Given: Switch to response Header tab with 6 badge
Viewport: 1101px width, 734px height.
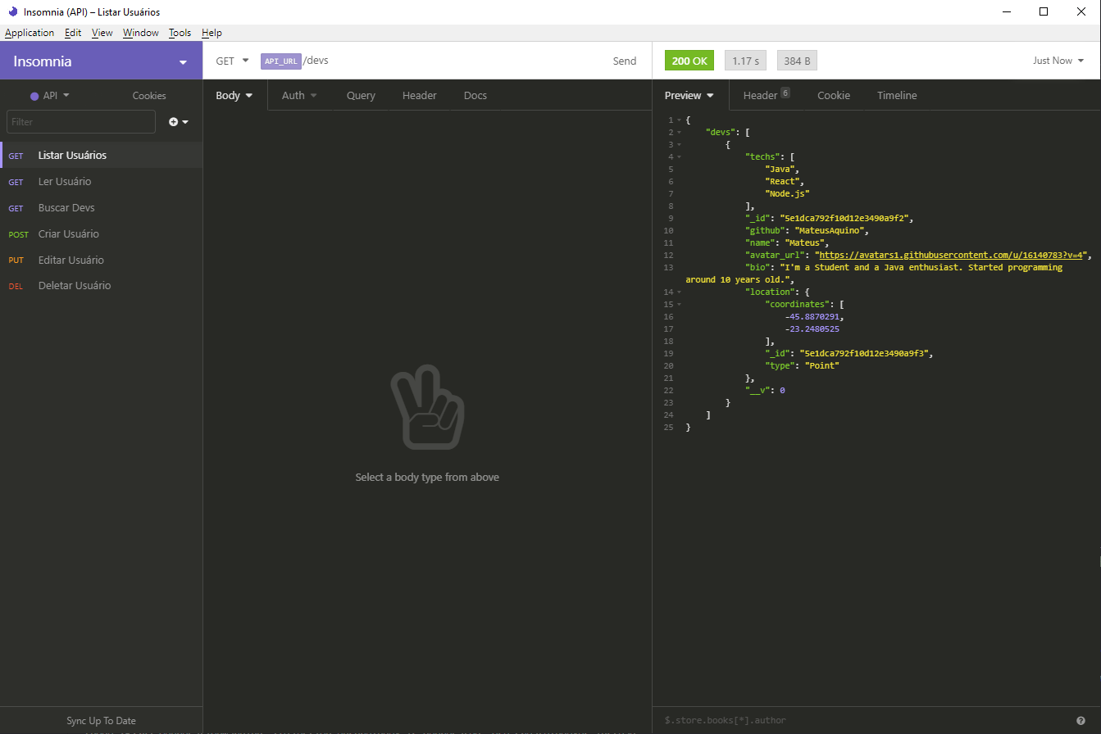Looking at the screenshot, I should [x=767, y=95].
